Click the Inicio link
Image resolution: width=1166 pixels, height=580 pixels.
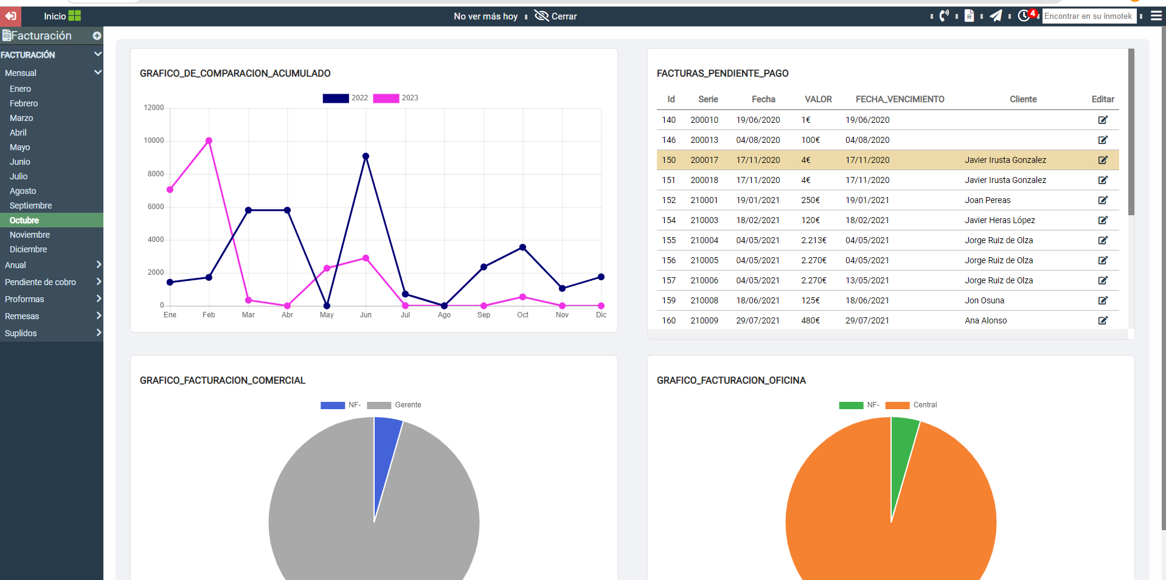coord(55,16)
